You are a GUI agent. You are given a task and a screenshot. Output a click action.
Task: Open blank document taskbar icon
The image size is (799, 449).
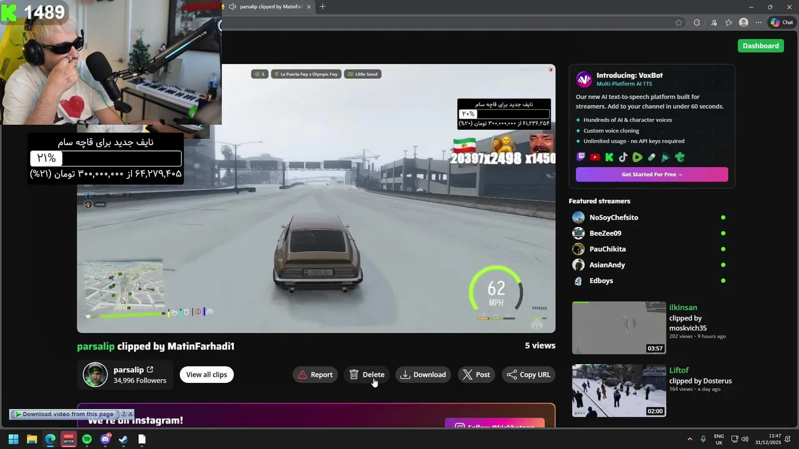click(142, 439)
